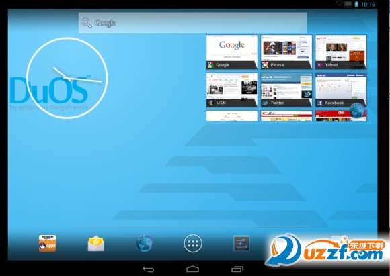
Task: Open the Yahoo! bookmark thumbnail
Action: coord(341,52)
